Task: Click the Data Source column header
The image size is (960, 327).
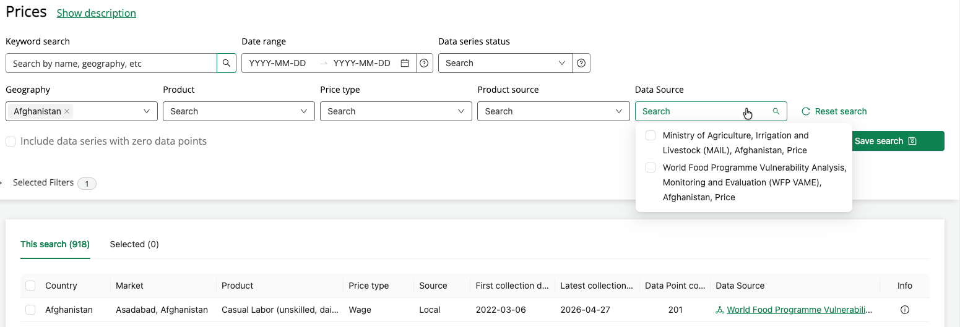Action: [x=740, y=286]
